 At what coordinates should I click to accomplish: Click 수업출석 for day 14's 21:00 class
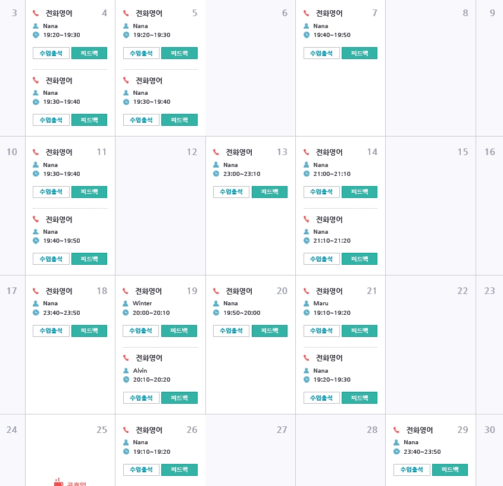point(321,192)
